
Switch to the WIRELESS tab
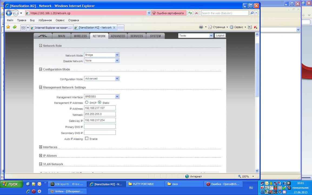point(80,36)
